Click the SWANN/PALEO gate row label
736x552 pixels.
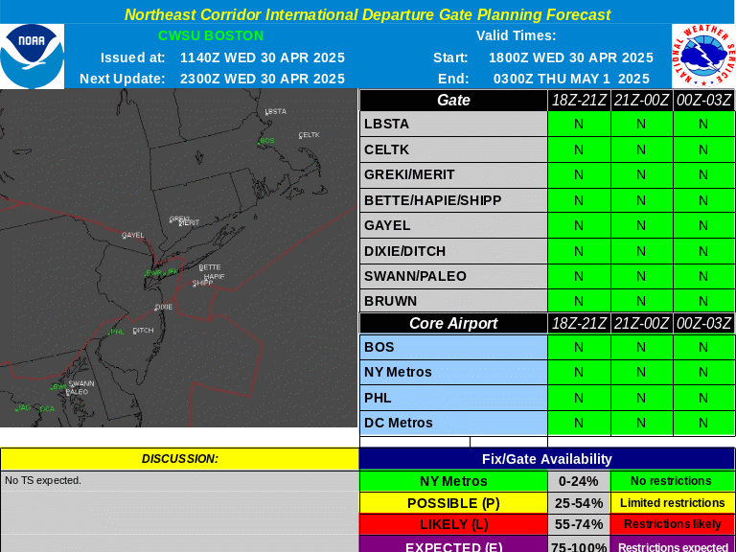[x=453, y=276]
